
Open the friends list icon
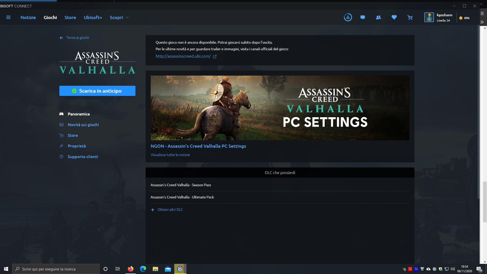(378, 17)
